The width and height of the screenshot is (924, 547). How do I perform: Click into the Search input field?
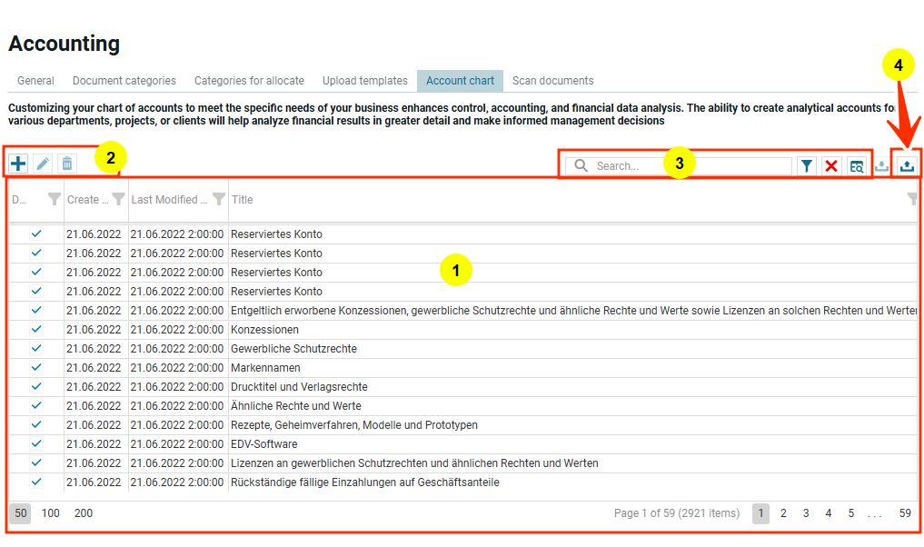tap(691, 166)
